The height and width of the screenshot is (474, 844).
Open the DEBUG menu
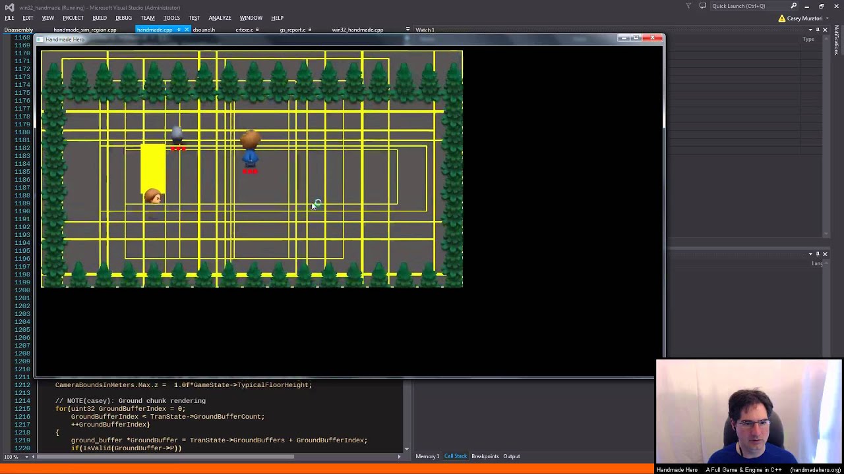(x=123, y=18)
